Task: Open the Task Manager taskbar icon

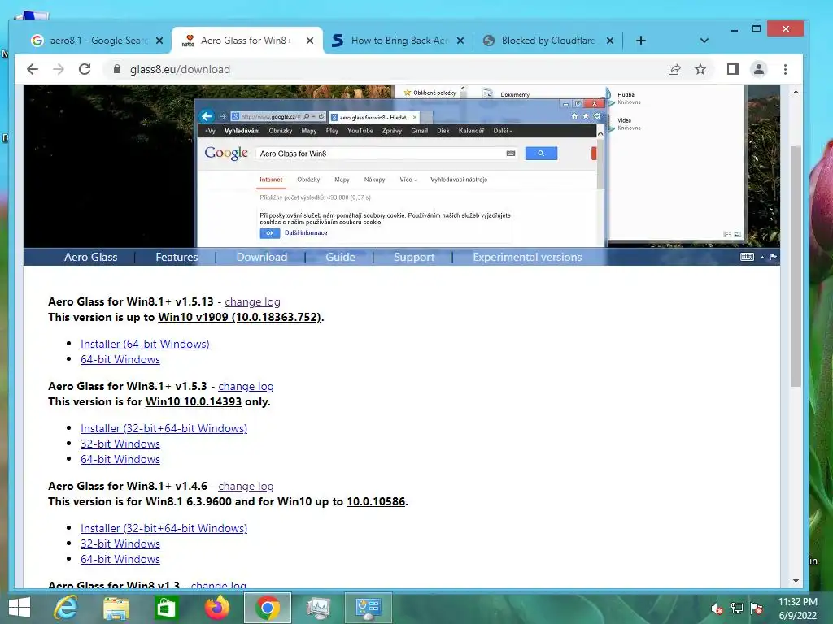Action: pos(318,608)
